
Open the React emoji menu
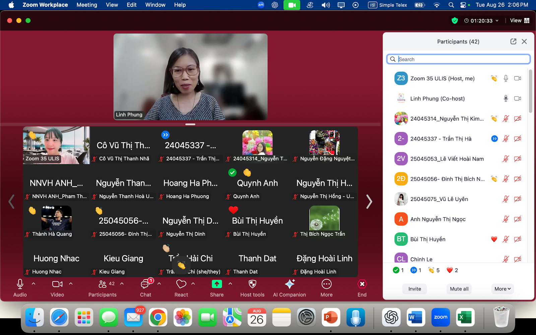click(181, 284)
